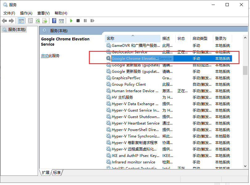Image resolution: width=250 pixels, height=185 pixels.
Task: Select the GameDVR 和广播用户服务 row
Action: [169, 46]
